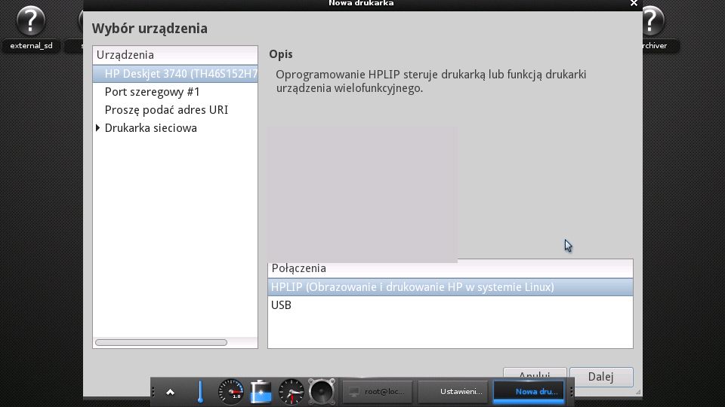
Task: Select USB connection row
Action: [x=450, y=305]
